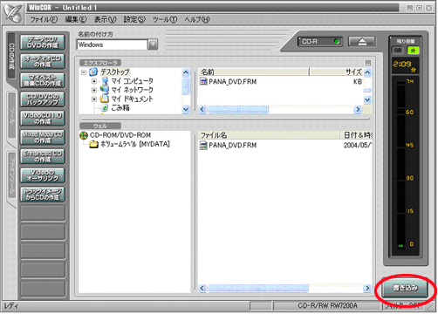Click well file list scroll left arrow
Viewport: 438px width, 314px height.
[202, 288]
